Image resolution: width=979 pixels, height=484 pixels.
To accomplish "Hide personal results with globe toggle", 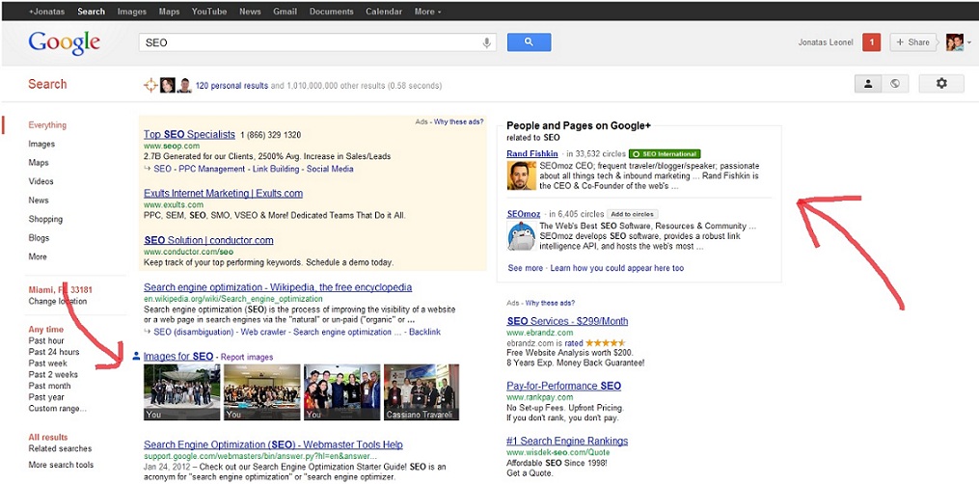I will tap(895, 84).
